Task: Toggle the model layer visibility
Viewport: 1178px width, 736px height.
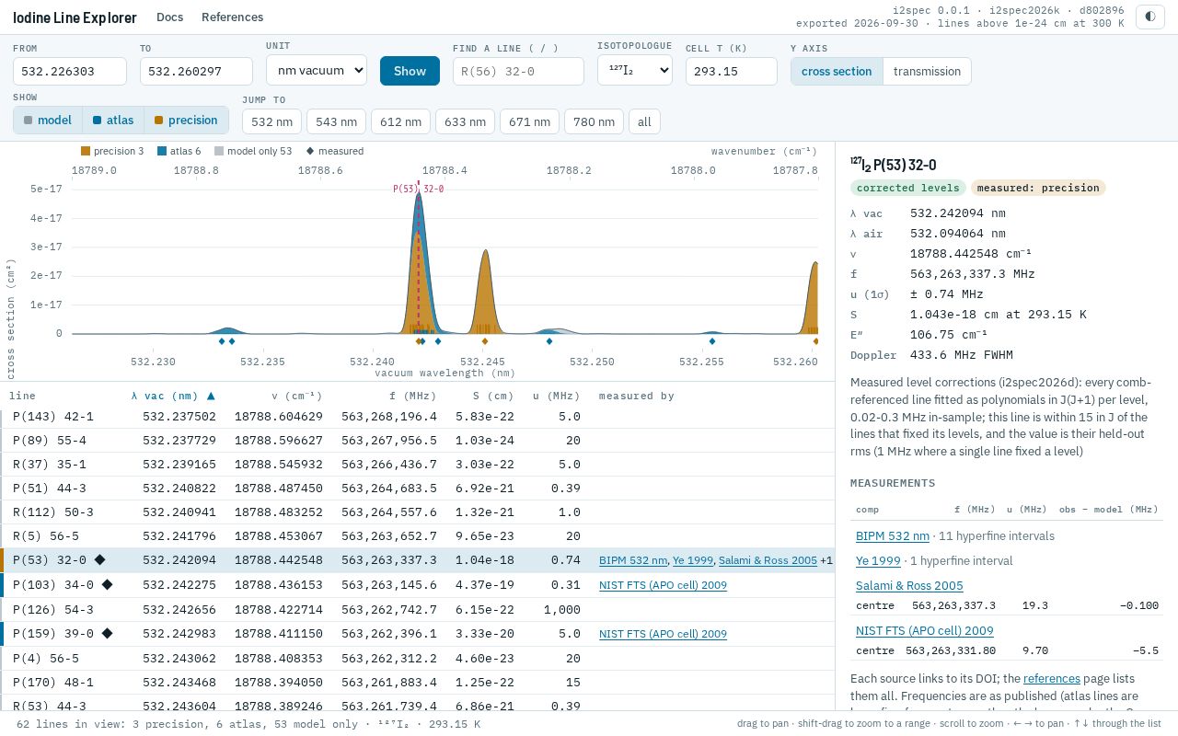Action: click(48, 120)
